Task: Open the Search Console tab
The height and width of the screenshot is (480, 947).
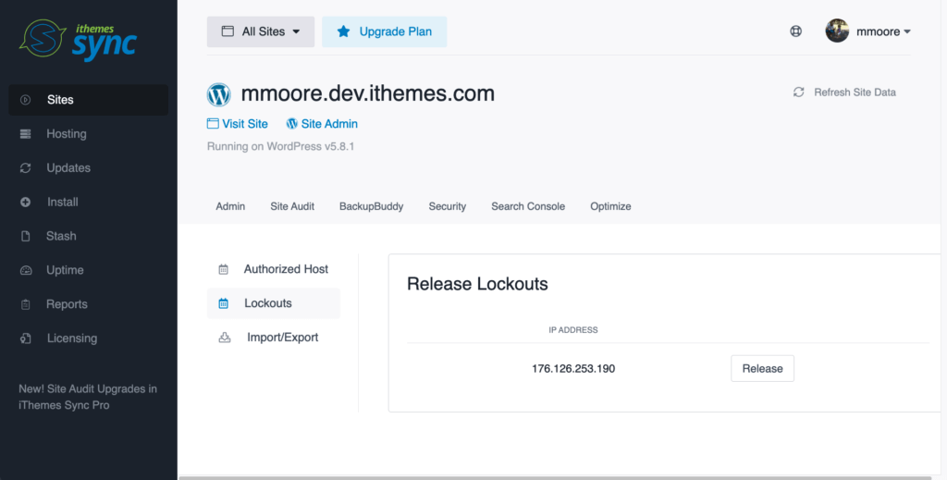Action: pyautogui.click(x=528, y=206)
